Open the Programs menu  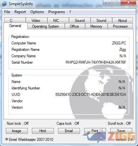(56, 12)
